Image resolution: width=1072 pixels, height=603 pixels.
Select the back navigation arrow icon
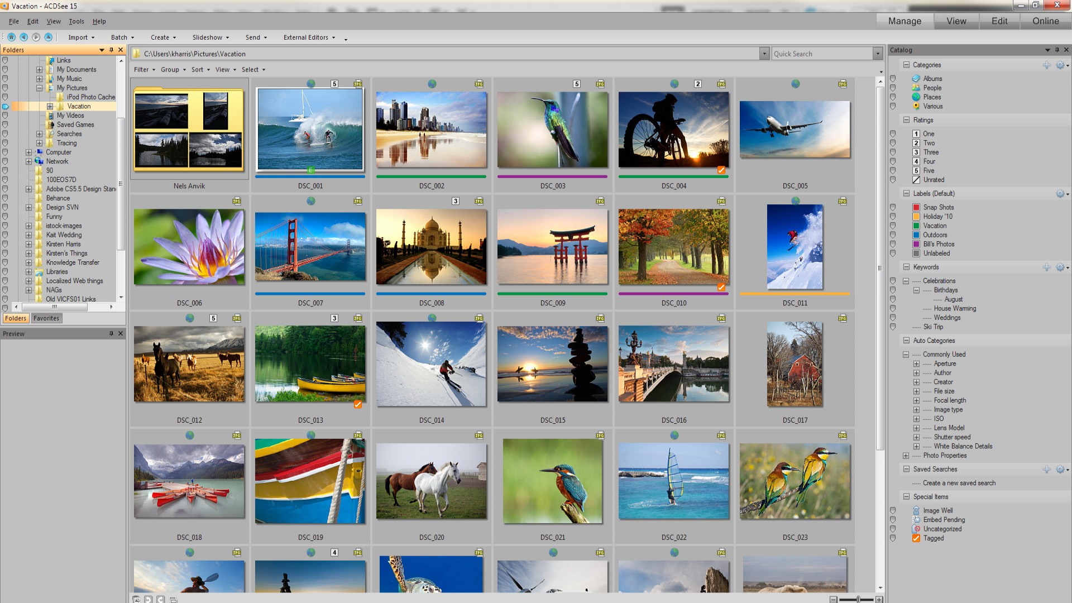(x=23, y=37)
